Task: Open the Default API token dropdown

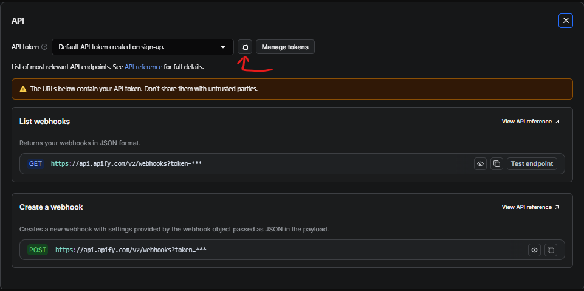Action: (x=143, y=47)
